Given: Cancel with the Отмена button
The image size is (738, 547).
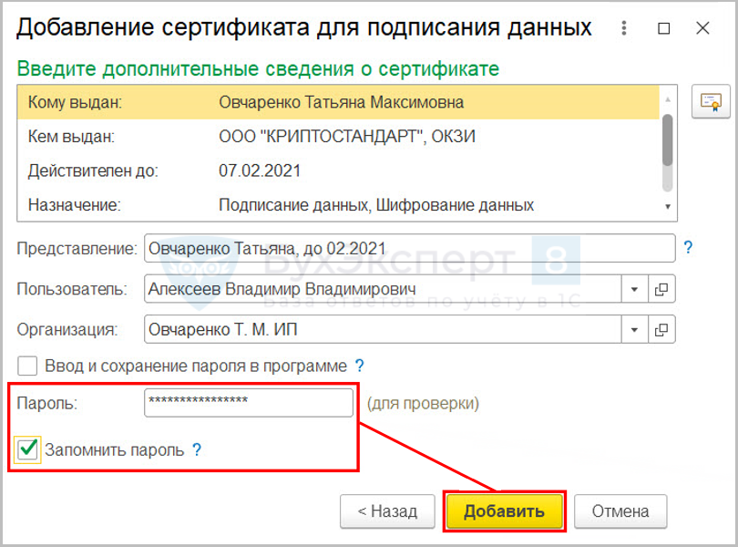Looking at the screenshot, I should 620,511.
